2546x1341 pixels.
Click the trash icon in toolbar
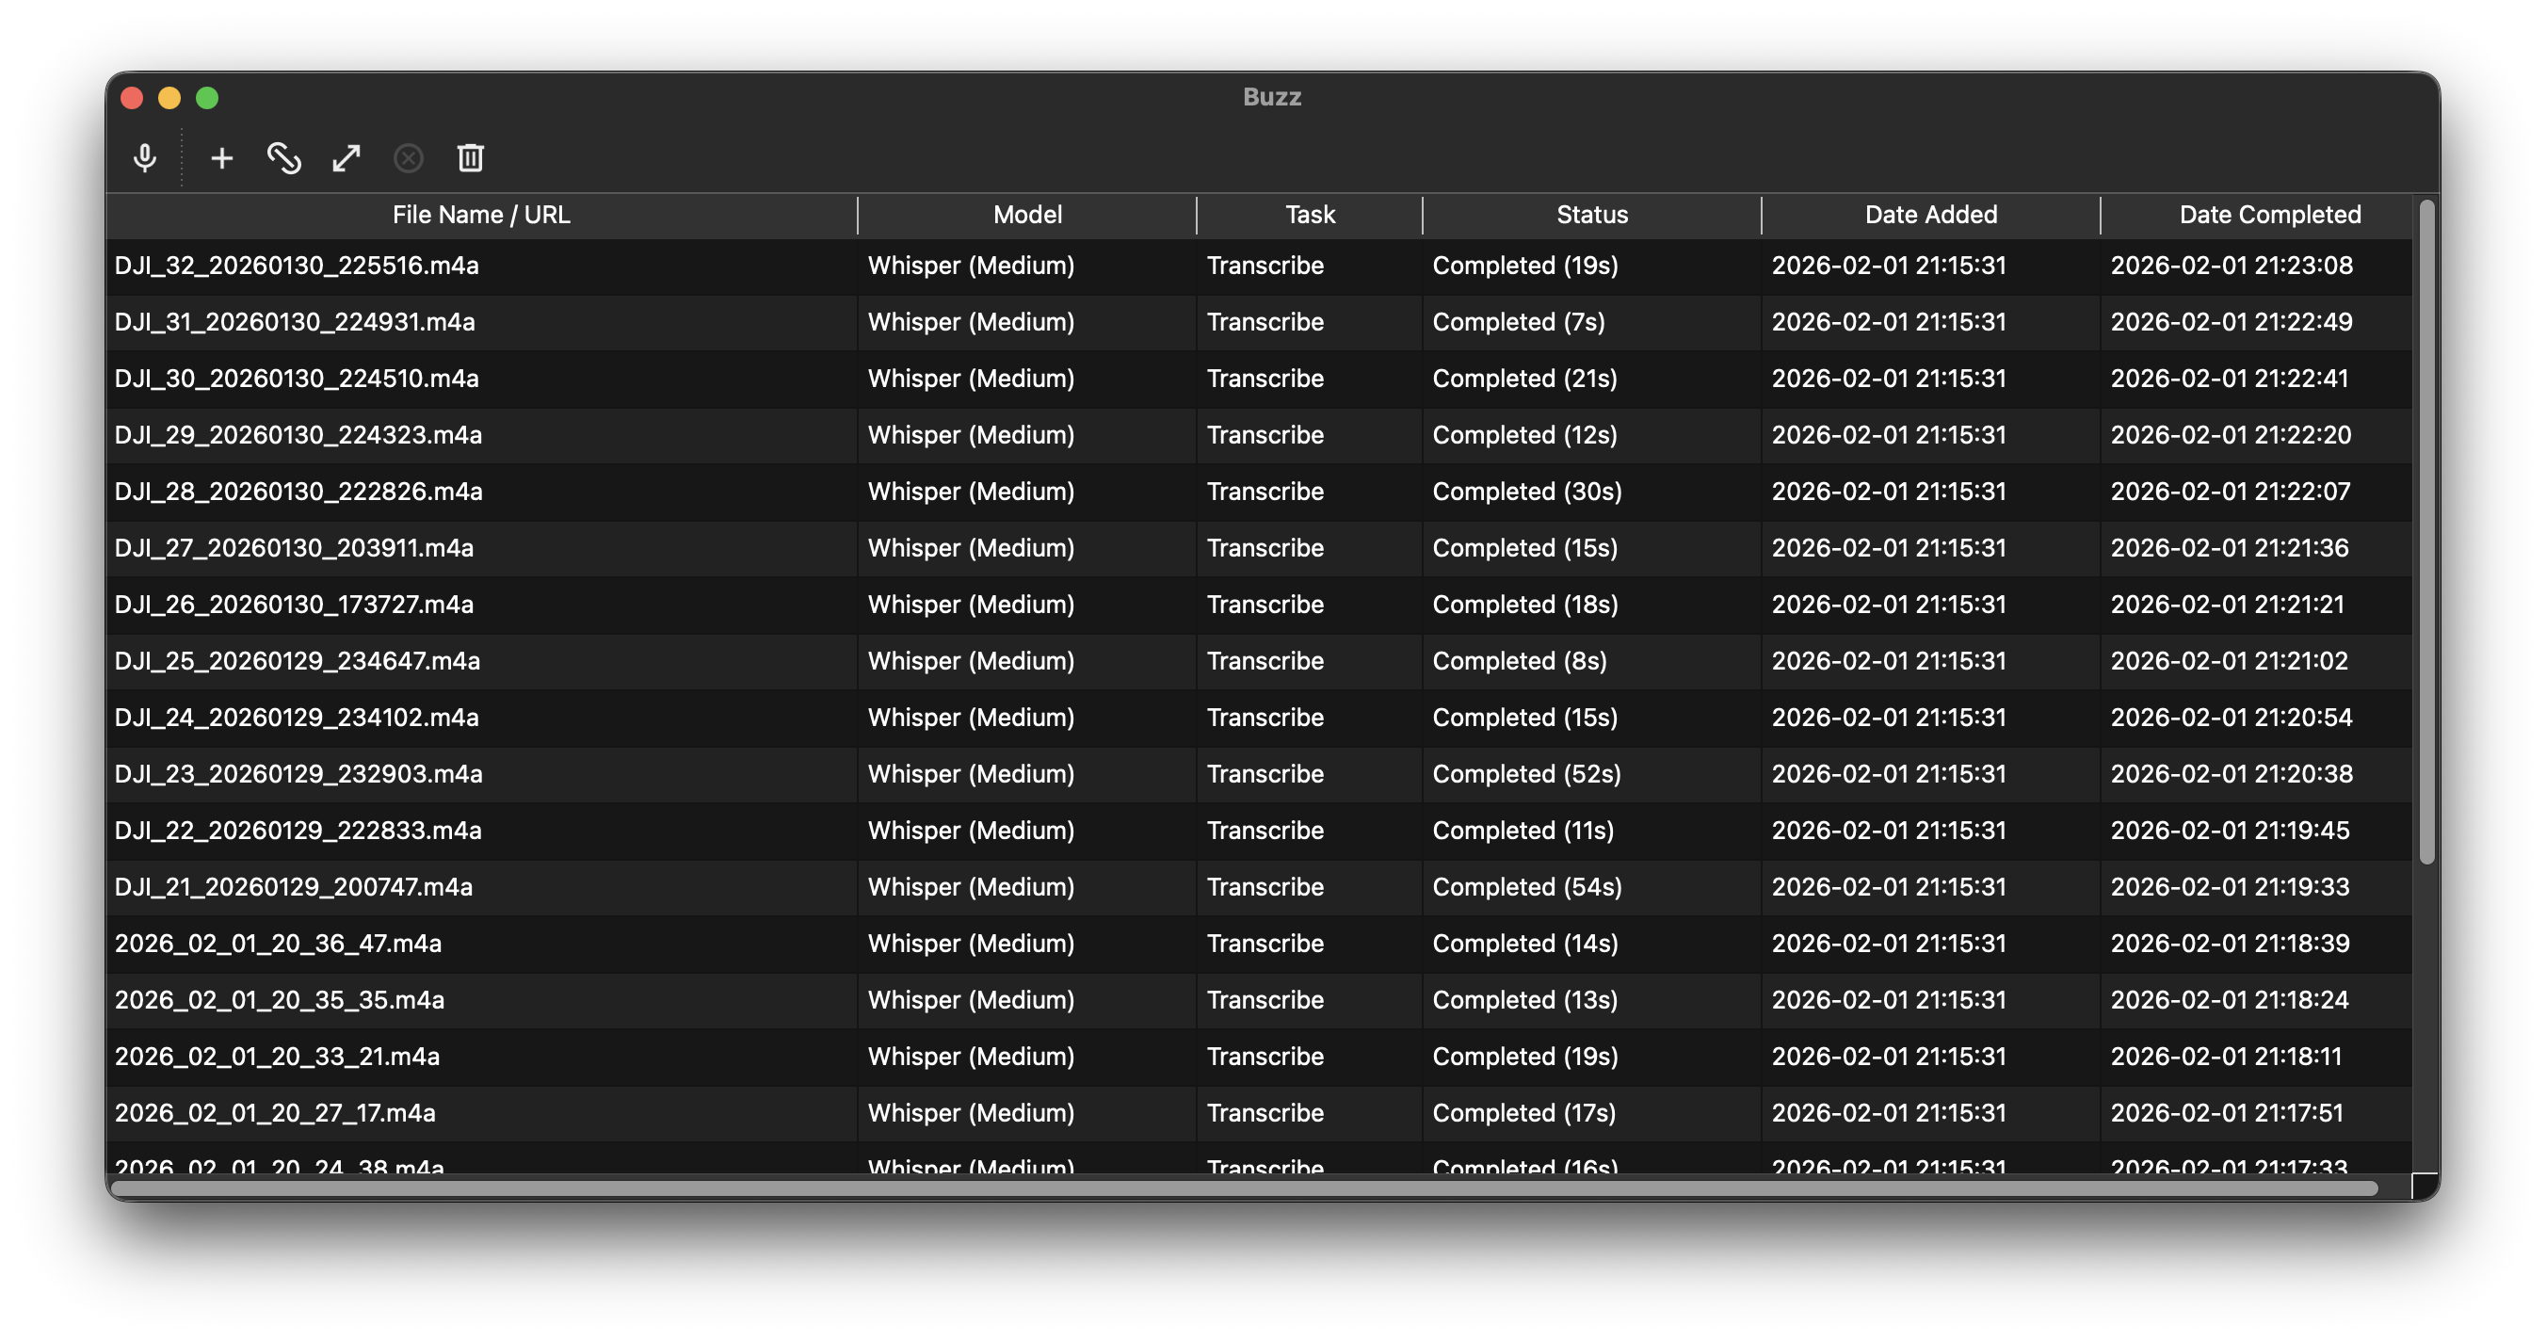coord(471,158)
